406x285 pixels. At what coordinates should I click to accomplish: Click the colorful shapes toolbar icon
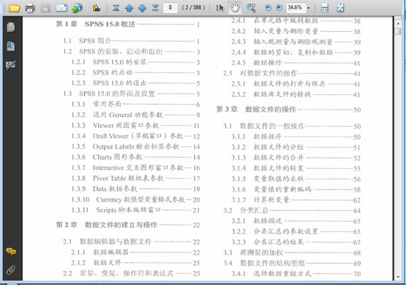[97, 8]
